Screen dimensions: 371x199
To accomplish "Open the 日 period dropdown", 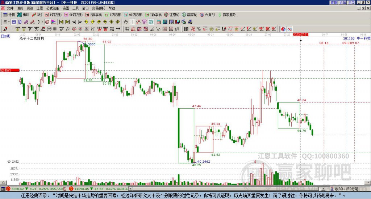I will 7,22.
